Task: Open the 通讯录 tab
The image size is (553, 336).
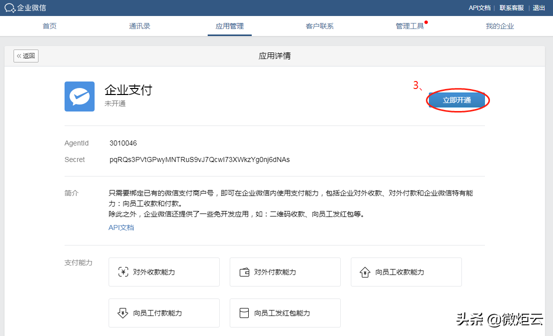Action: 139,26
